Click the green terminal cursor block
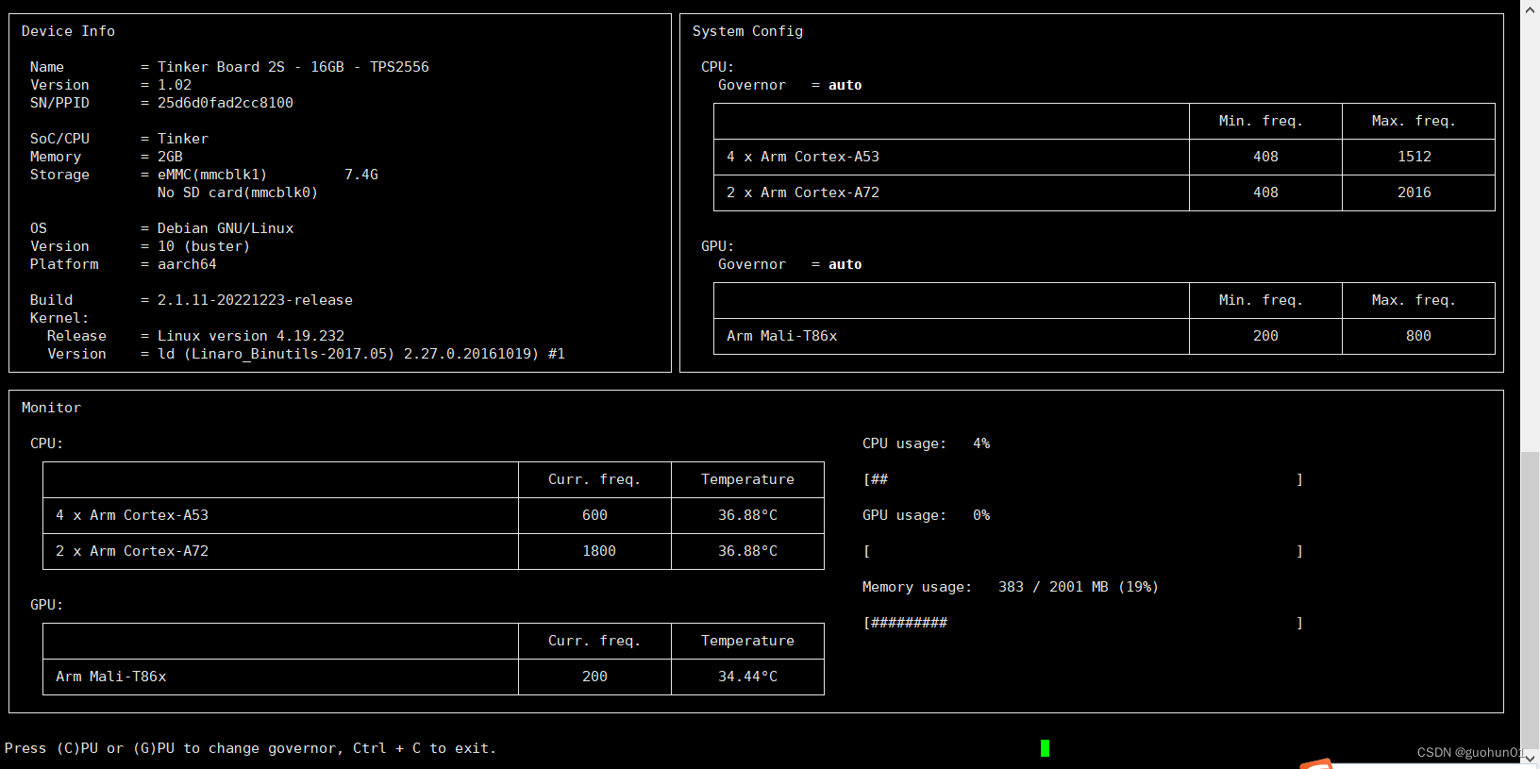Screen dimensions: 1540x769 pos(1045,748)
